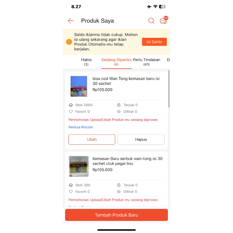Image resolution: width=233 pixels, height=233 pixels.
Task: Click the Terjual bag icon of first product
Action: (119, 105)
